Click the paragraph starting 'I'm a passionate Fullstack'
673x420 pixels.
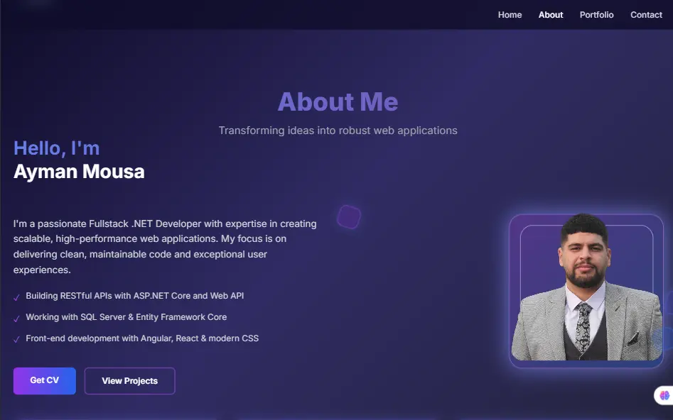pos(165,246)
